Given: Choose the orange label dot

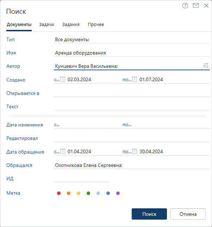Looking at the screenshot, I should [x=69, y=193].
